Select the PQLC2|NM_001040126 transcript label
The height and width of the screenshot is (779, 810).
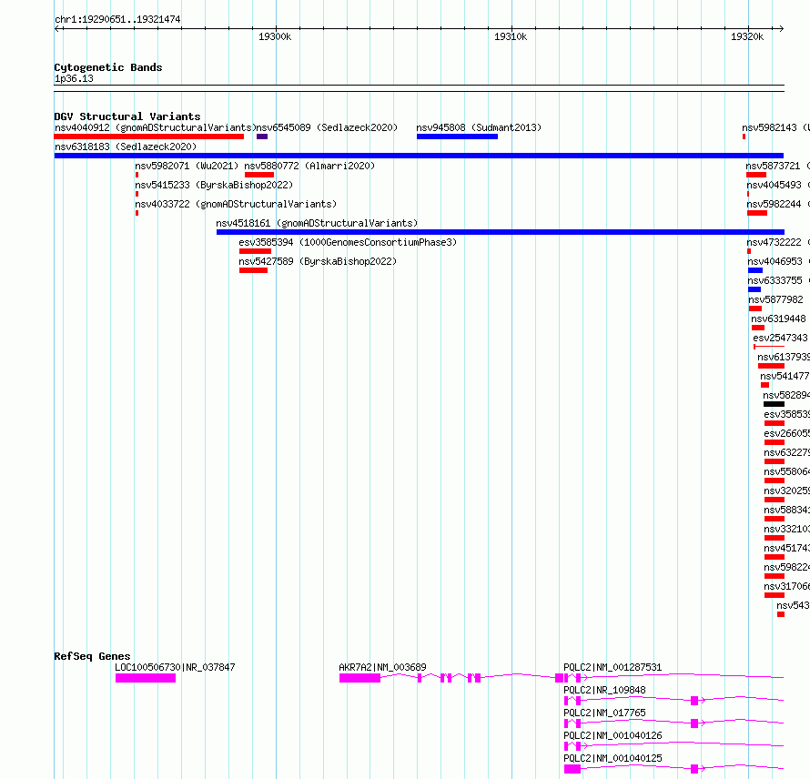coord(613,735)
